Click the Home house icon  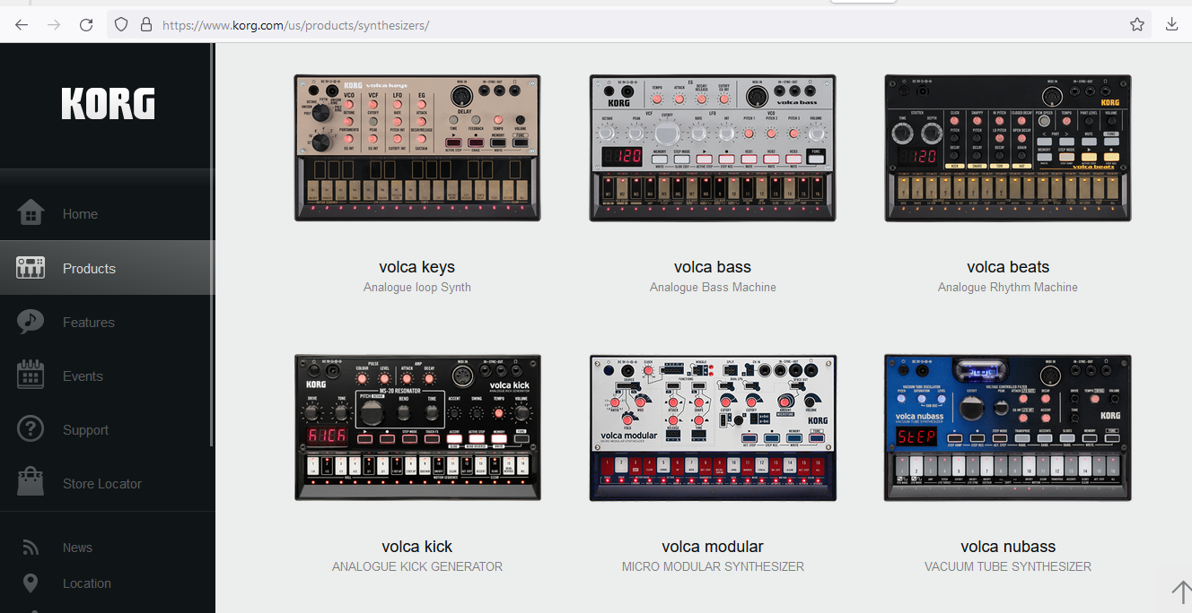31,213
